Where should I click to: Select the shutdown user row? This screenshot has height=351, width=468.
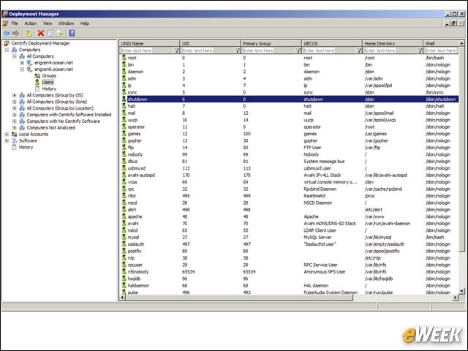click(x=289, y=99)
